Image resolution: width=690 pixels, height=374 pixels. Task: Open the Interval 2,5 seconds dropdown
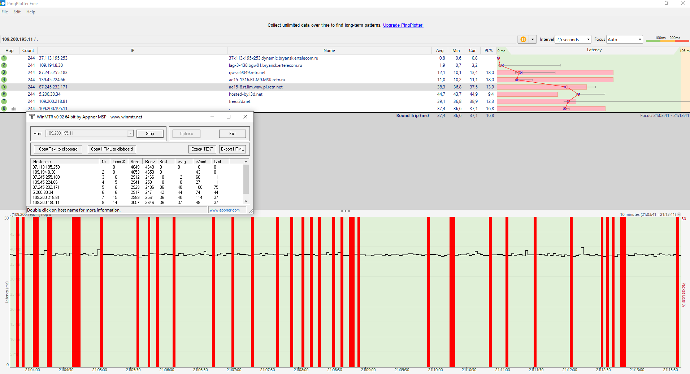tap(573, 39)
